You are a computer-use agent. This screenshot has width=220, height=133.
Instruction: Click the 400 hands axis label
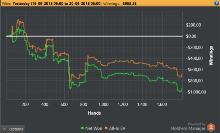(45, 105)
